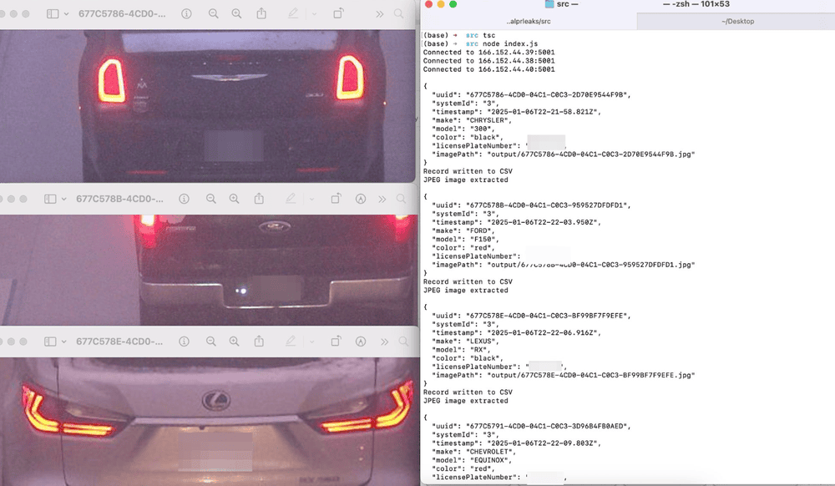Show markup toolbar in the 677C578E window
Image resolution: width=835 pixels, height=486 pixels.
[x=361, y=342]
